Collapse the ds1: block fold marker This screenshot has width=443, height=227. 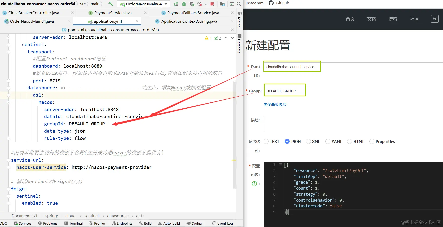pyautogui.click(x=9, y=95)
